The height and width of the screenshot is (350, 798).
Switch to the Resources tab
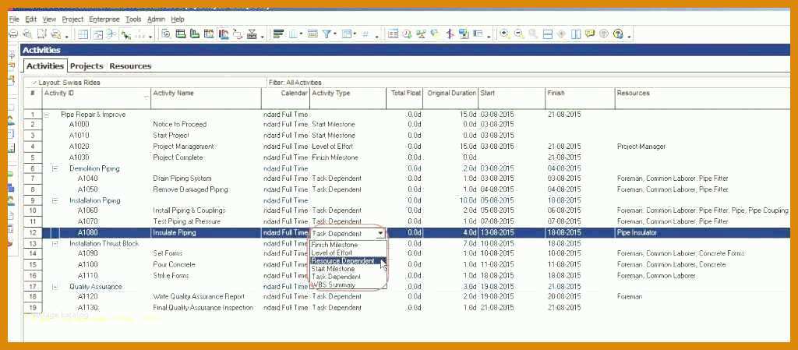(x=130, y=66)
